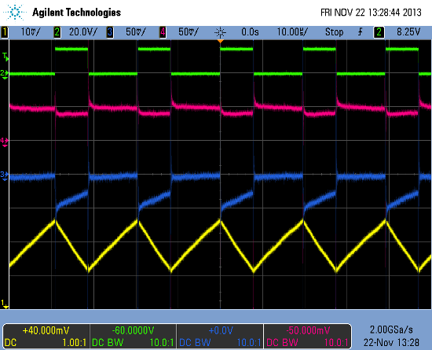The image size is (432, 350).
Task: Click channel 3 ground reference marker
Action: [5, 175]
